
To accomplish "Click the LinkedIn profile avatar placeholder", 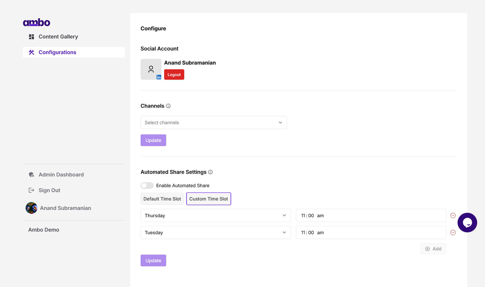I will 151,69.
